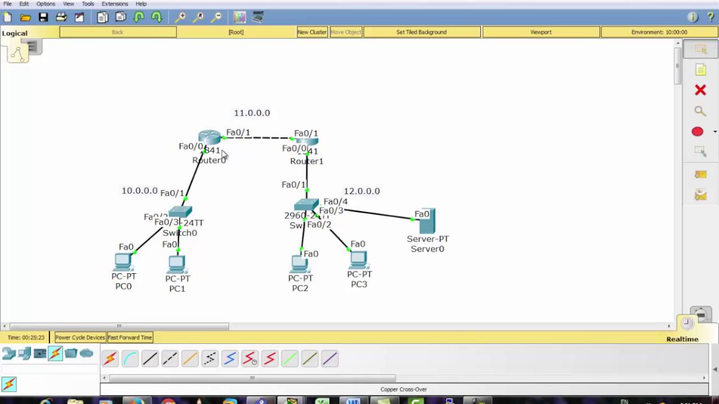
Task: Click the New Cluster button
Action: [x=312, y=32]
